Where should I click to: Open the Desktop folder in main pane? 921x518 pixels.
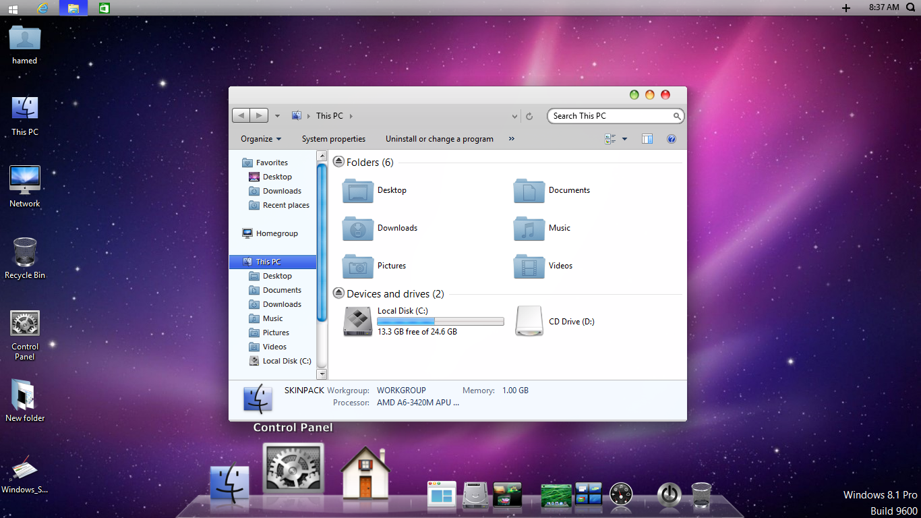pos(375,190)
